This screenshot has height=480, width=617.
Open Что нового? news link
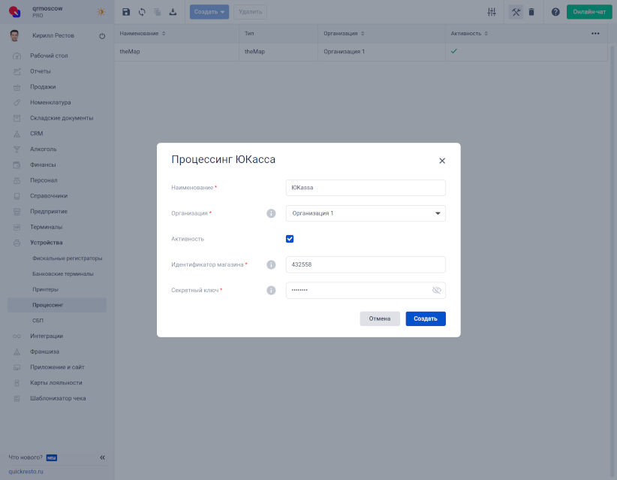[26, 457]
